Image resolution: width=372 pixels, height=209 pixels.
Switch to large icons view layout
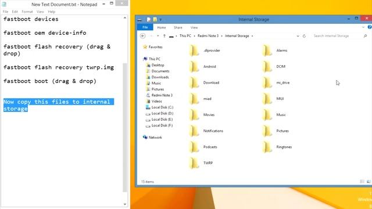pyautogui.click(x=369, y=182)
